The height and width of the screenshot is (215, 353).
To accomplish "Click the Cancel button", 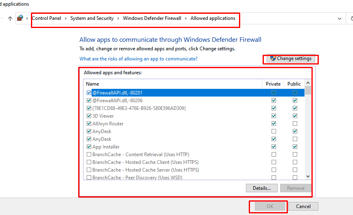I will [x=303, y=206].
